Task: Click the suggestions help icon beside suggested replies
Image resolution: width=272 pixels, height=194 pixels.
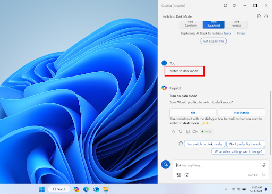Action: point(181,144)
